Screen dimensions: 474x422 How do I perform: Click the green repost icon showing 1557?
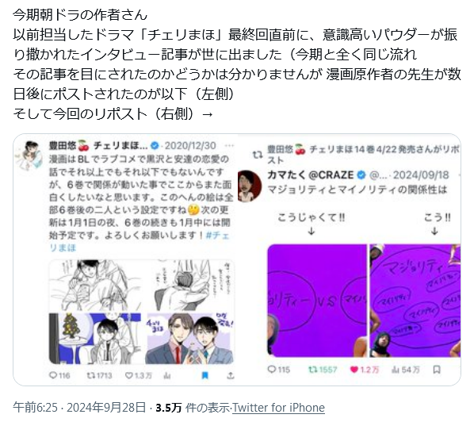pos(312,369)
